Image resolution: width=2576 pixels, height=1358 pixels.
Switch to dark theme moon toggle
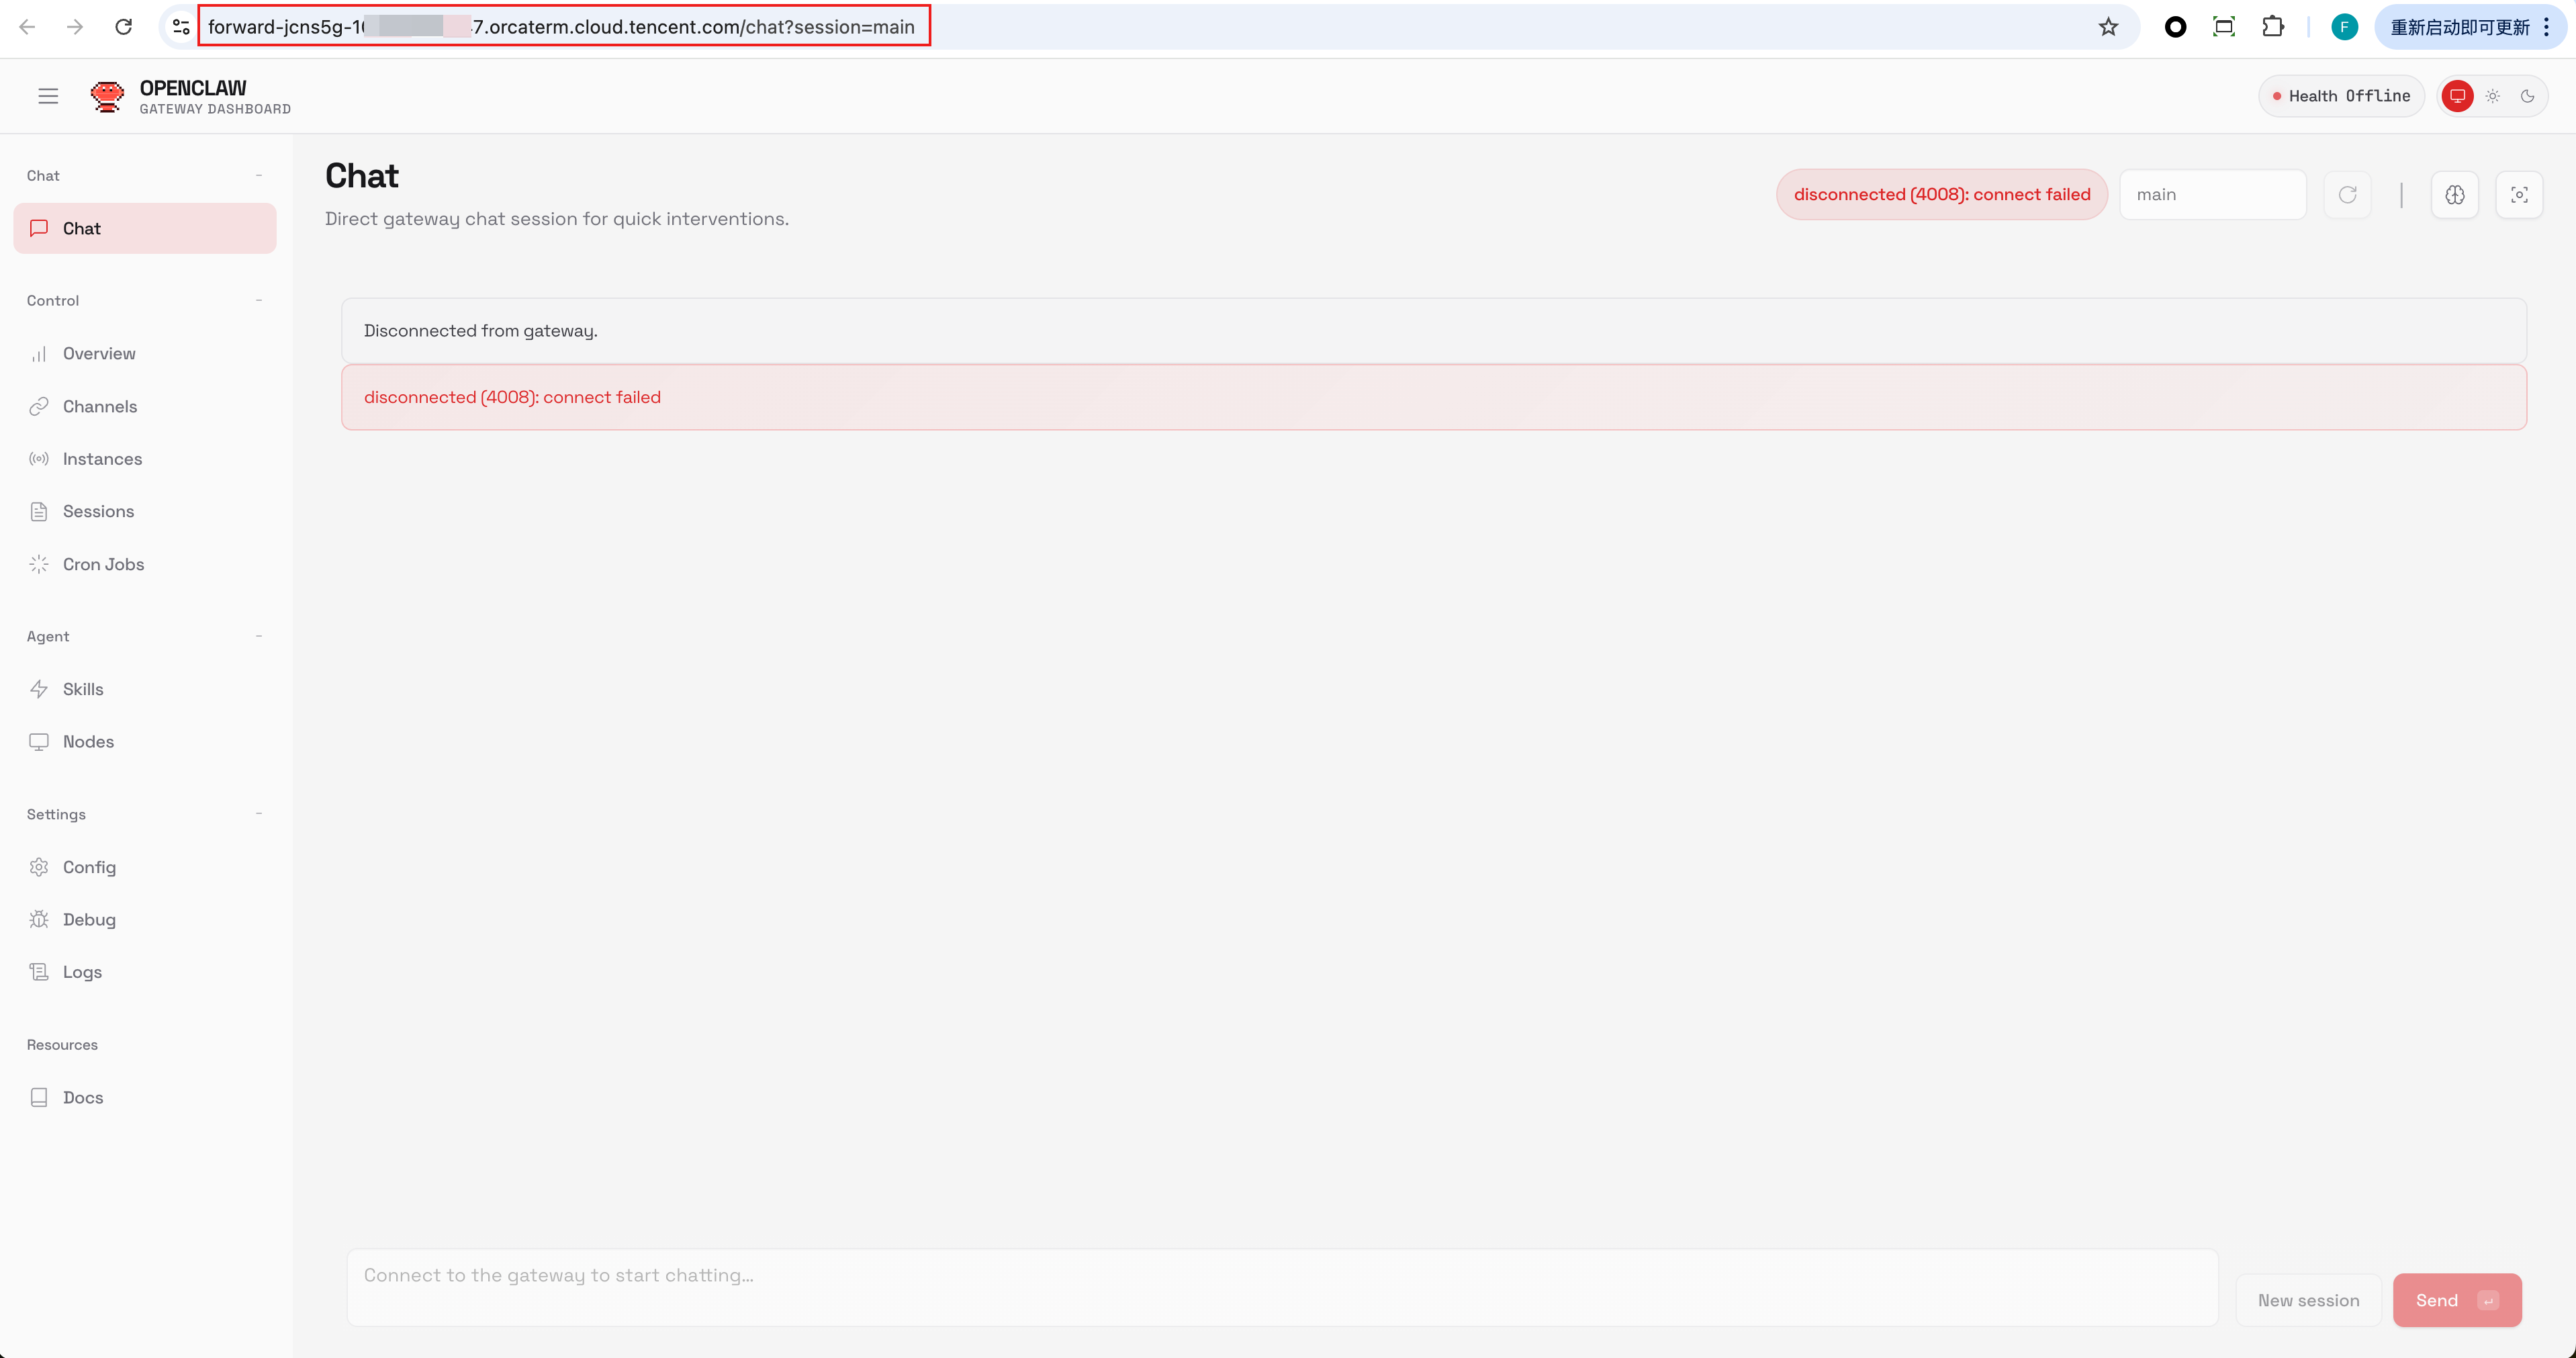point(2527,96)
